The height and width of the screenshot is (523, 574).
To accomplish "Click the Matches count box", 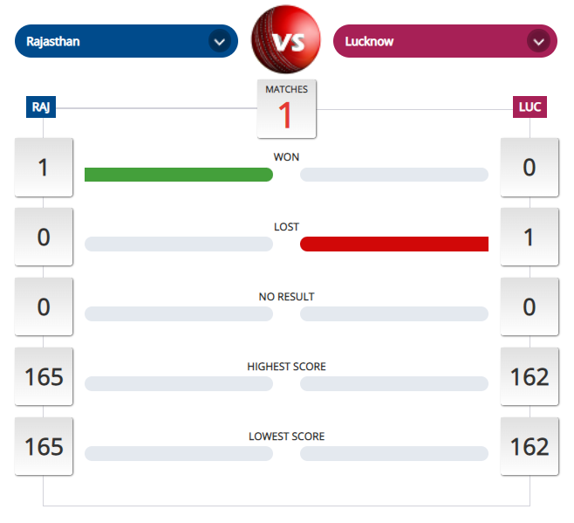I will (286, 109).
